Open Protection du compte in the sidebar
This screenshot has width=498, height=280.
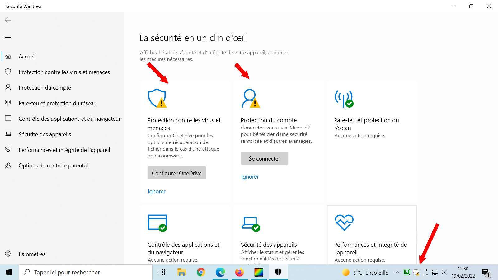[45, 87]
